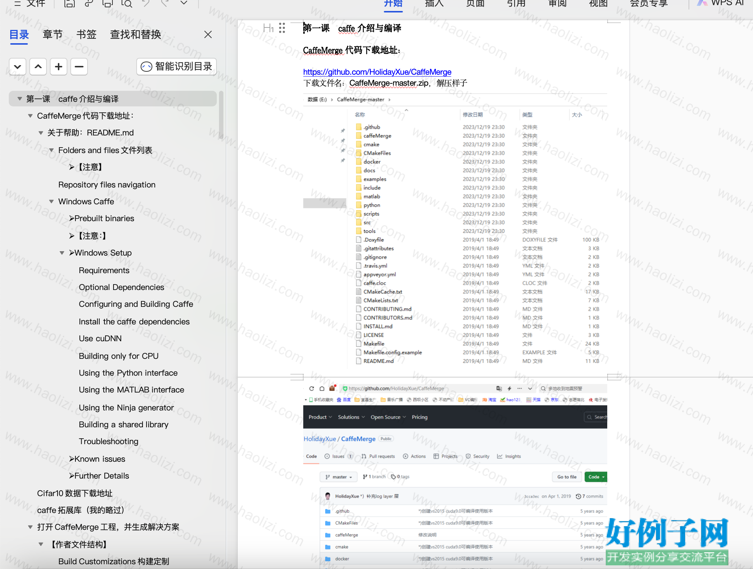The image size is (753, 569).
Task: Jump to Building a shared library
Action: click(124, 424)
